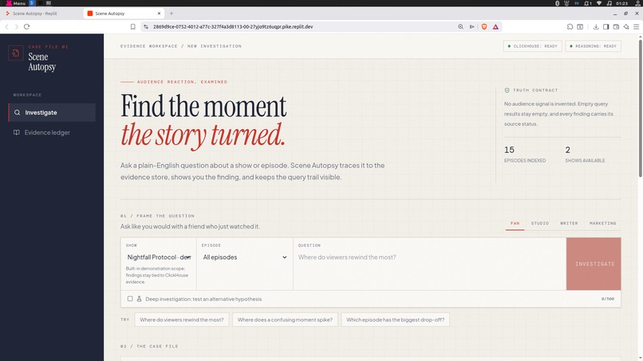Click the site settings icon in the address bar
The height and width of the screenshot is (361, 643).
click(x=145, y=26)
